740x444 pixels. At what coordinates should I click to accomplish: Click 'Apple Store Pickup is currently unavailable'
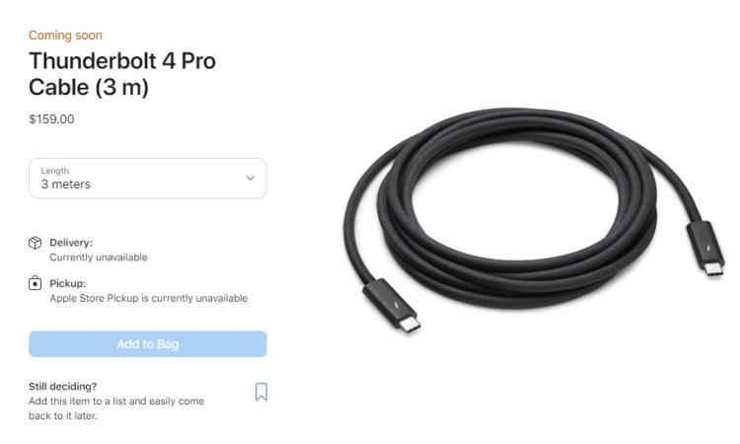pos(149,298)
